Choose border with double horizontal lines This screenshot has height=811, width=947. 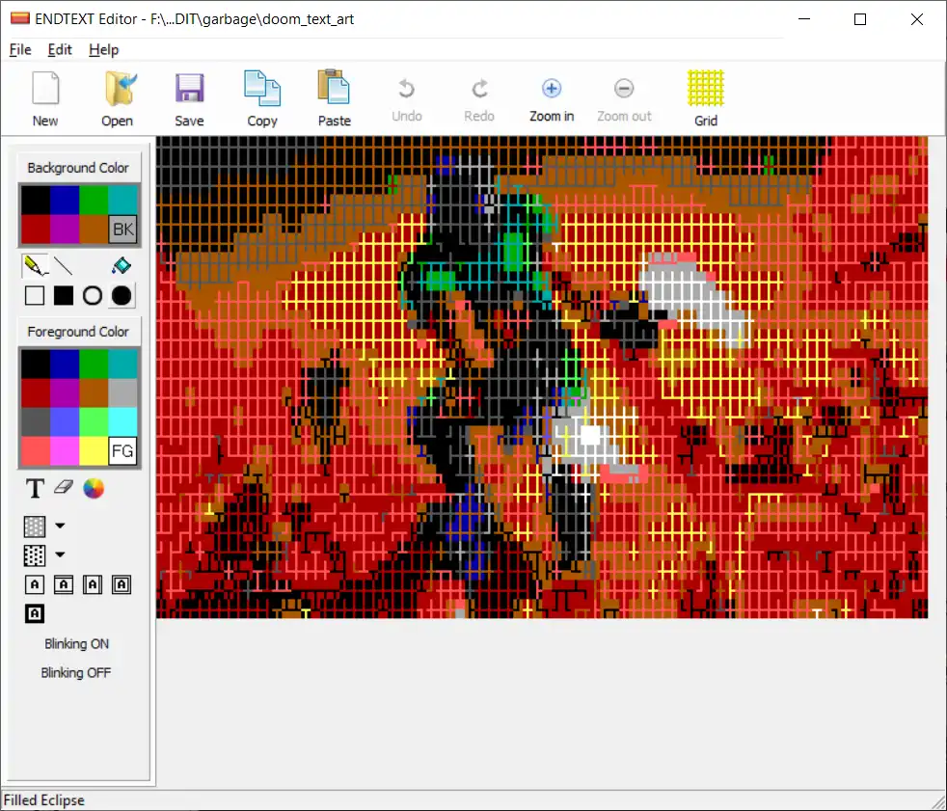(x=64, y=584)
